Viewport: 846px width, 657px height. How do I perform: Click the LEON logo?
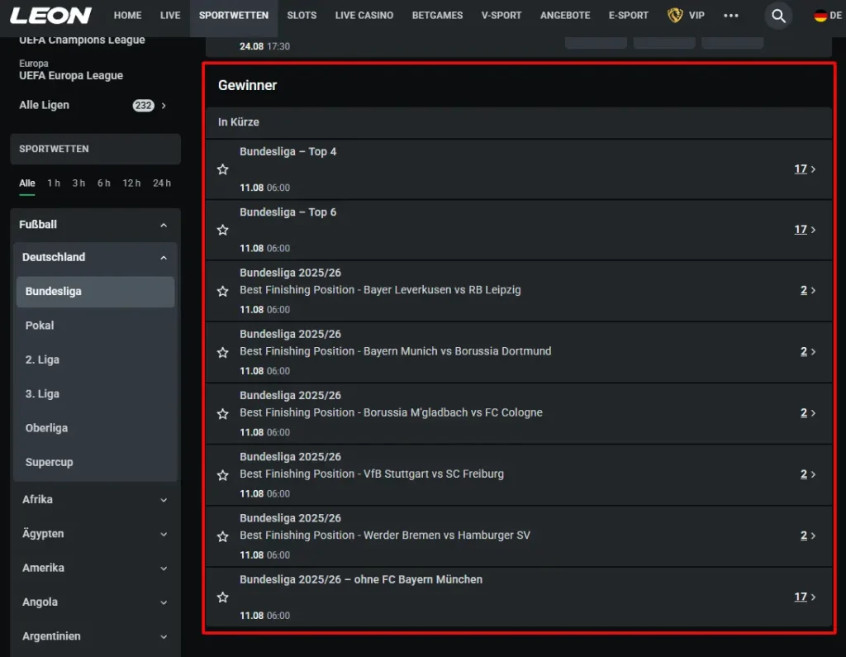point(50,15)
